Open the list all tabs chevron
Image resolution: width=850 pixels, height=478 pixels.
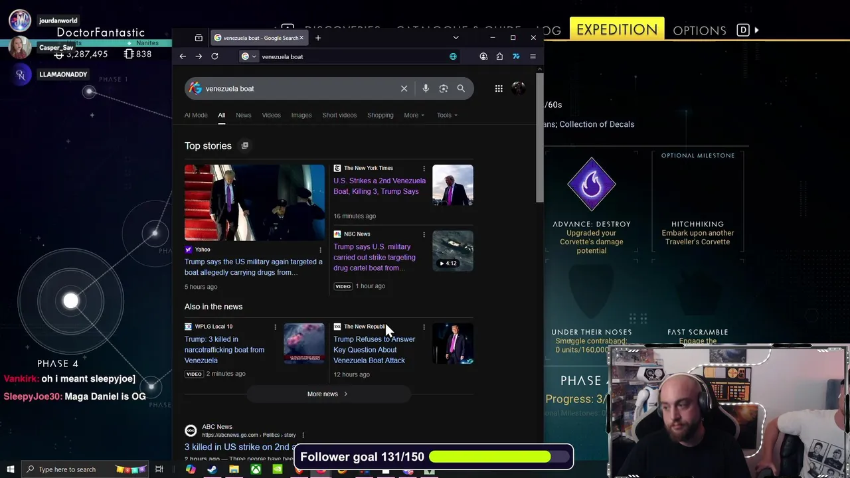pos(456,38)
